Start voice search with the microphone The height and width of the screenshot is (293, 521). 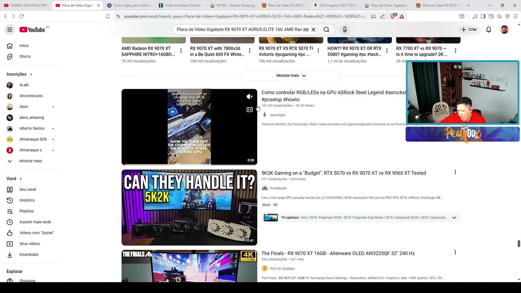[x=345, y=29]
